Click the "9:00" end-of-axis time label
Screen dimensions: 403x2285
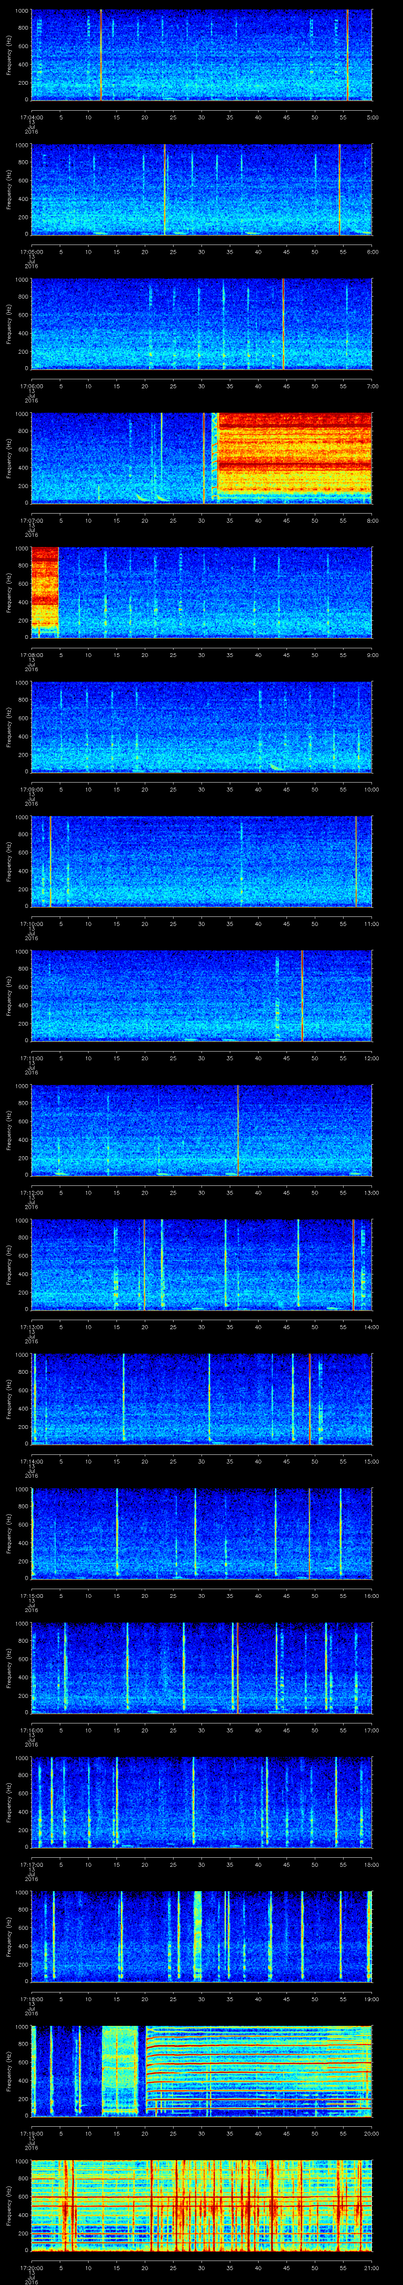373,654
